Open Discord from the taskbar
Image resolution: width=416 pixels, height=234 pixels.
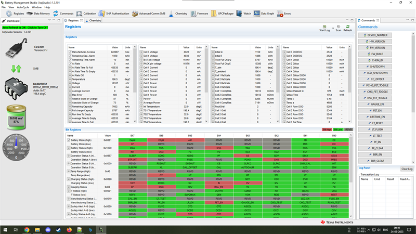tap(48, 230)
